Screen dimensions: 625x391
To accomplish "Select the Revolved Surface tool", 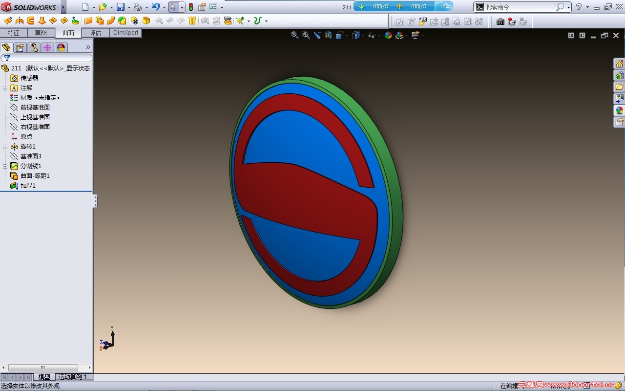I will (x=20, y=21).
